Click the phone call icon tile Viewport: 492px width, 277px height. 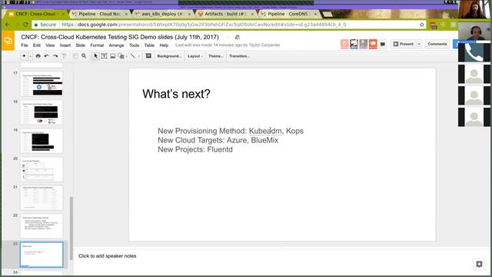pyautogui.click(x=474, y=52)
